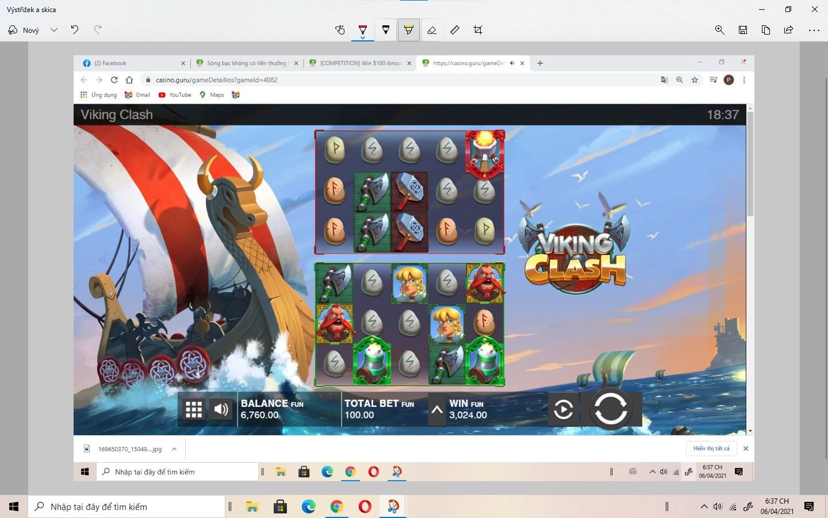The height and width of the screenshot is (518, 828).
Task: Copy the snip to clipboard
Action: coord(766,30)
